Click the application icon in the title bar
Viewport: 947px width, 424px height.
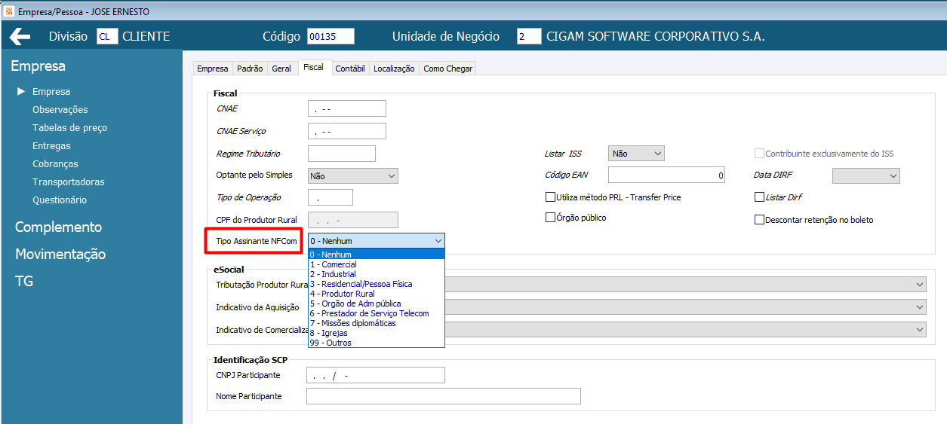coord(8,11)
